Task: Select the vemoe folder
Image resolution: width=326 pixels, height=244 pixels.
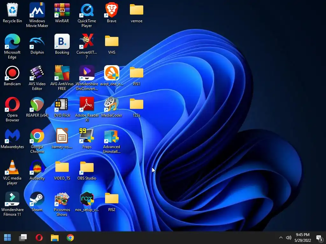Action: (137, 13)
